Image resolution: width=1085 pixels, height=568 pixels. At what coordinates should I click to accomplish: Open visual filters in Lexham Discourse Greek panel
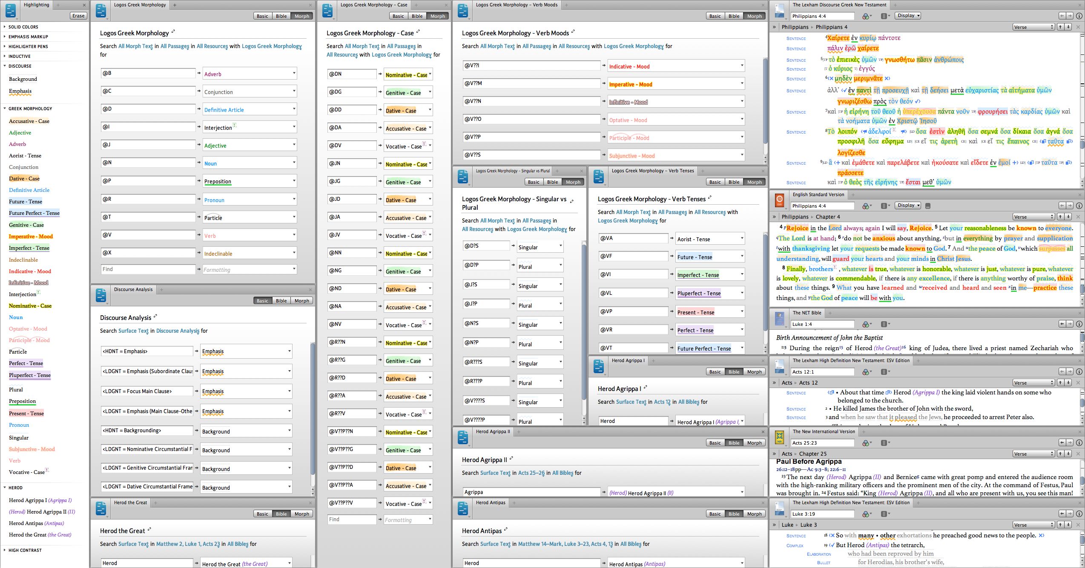coord(867,16)
